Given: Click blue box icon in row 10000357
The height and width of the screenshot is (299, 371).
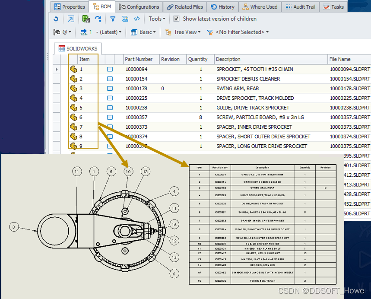Looking at the screenshot, I should tap(110, 117).
